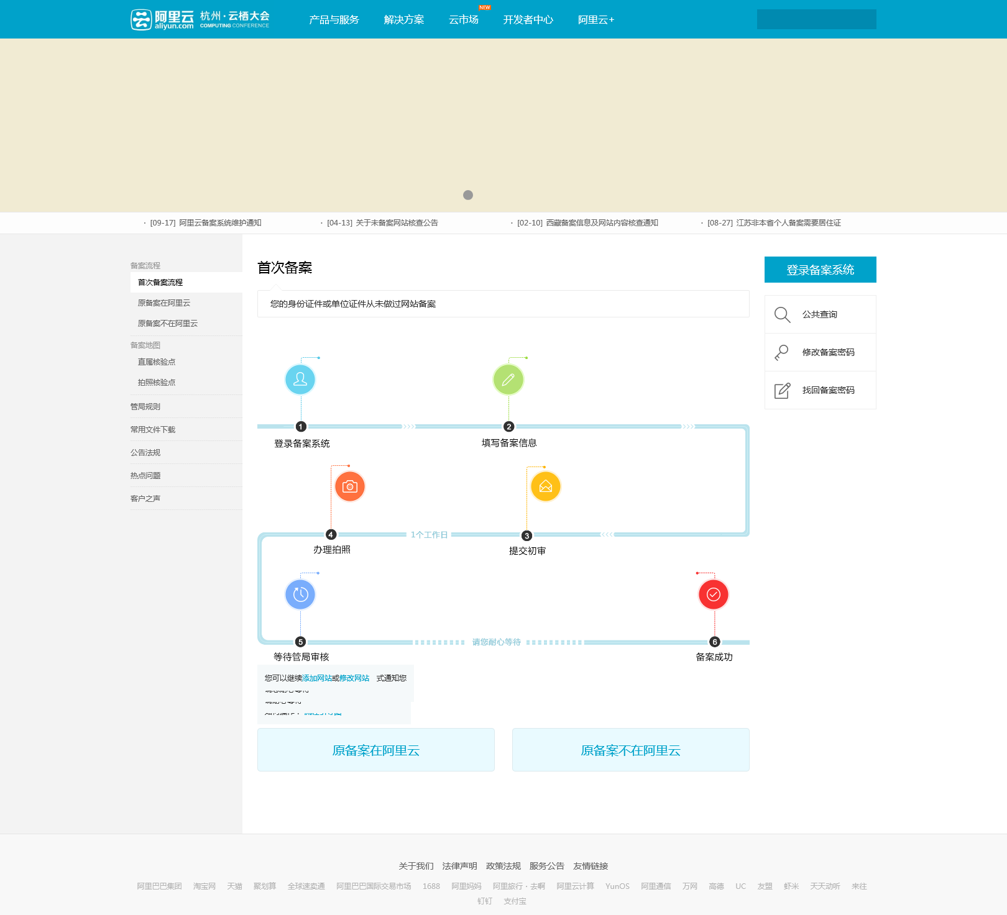Visit 钉钉 from the footer
The width and height of the screenshot is (1007, 915).
click(x=485, y=901)
